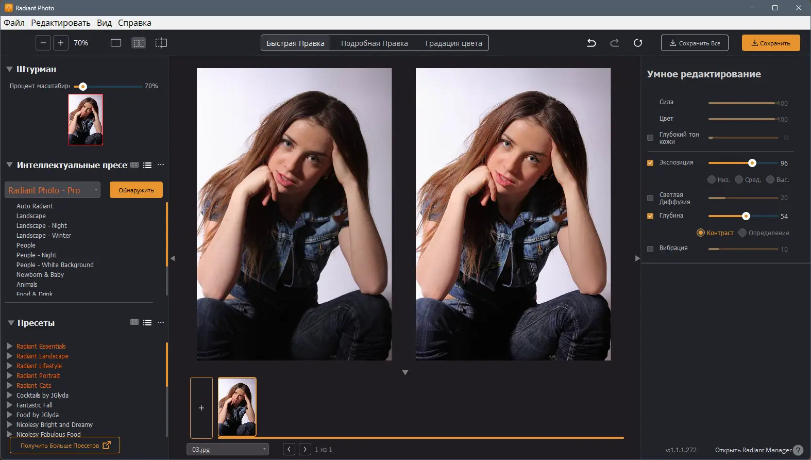Select the 03.jpg filmstrip thumbnail

tap(237, 407)
